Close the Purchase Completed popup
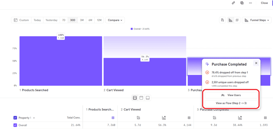Viewport: 273px width, 137px height. (256, 63)
